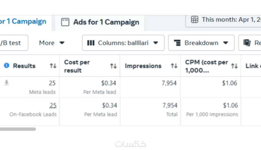Sort by Cost per result arrows
This screenshot has height=150, width=261.
[113, 66]
